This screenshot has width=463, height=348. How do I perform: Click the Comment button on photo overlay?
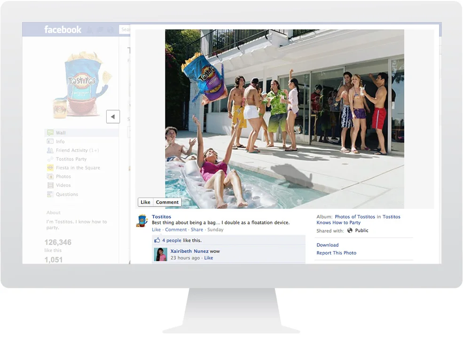coord(167,202)
